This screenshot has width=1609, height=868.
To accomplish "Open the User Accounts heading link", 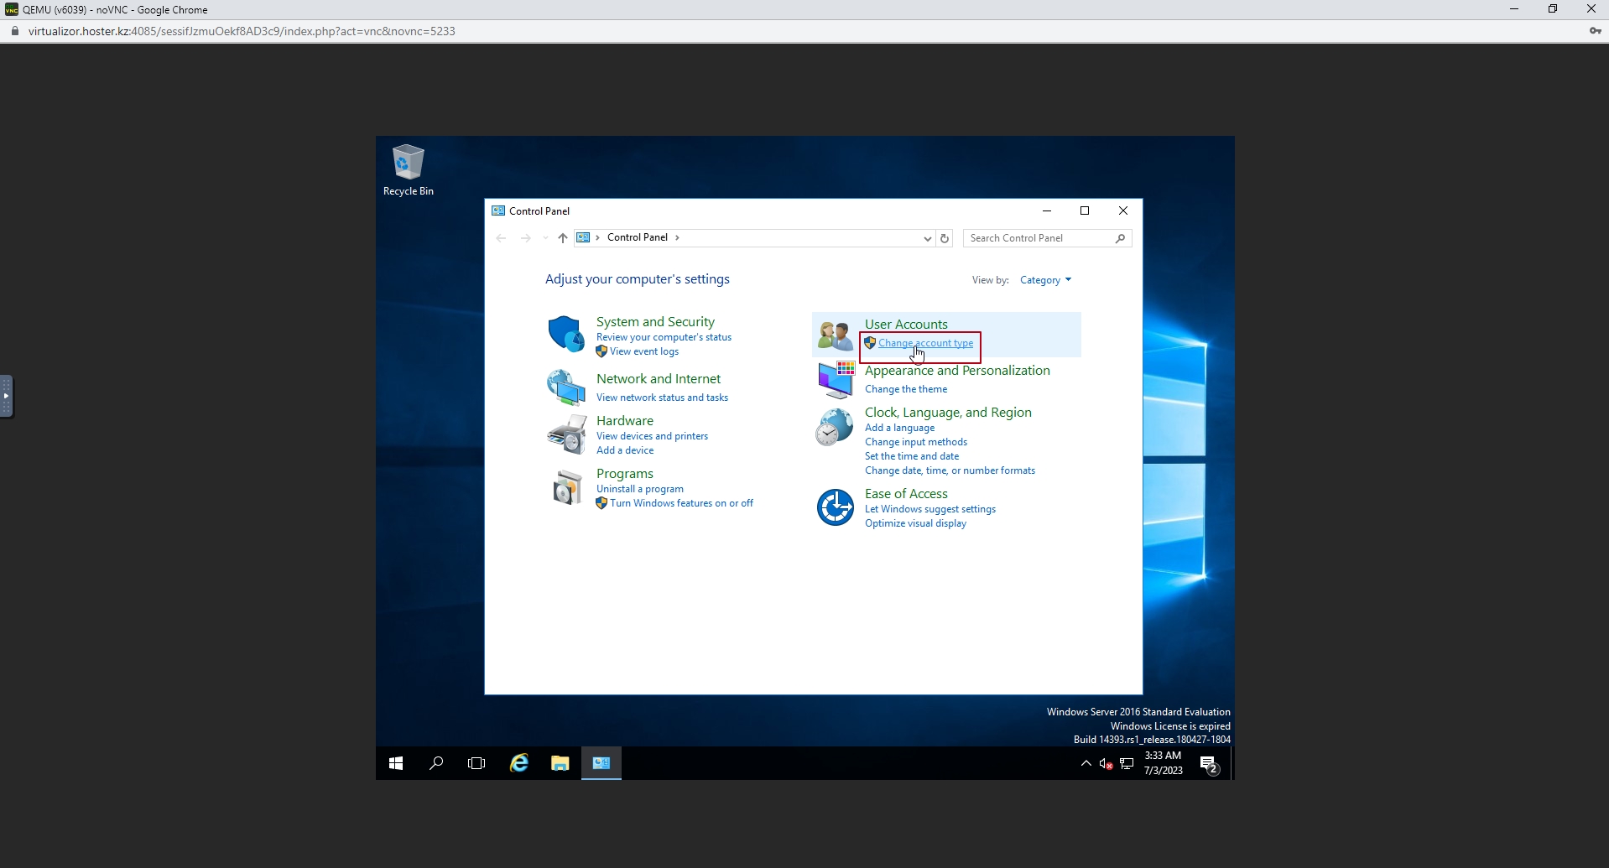I will pos(906,325).
